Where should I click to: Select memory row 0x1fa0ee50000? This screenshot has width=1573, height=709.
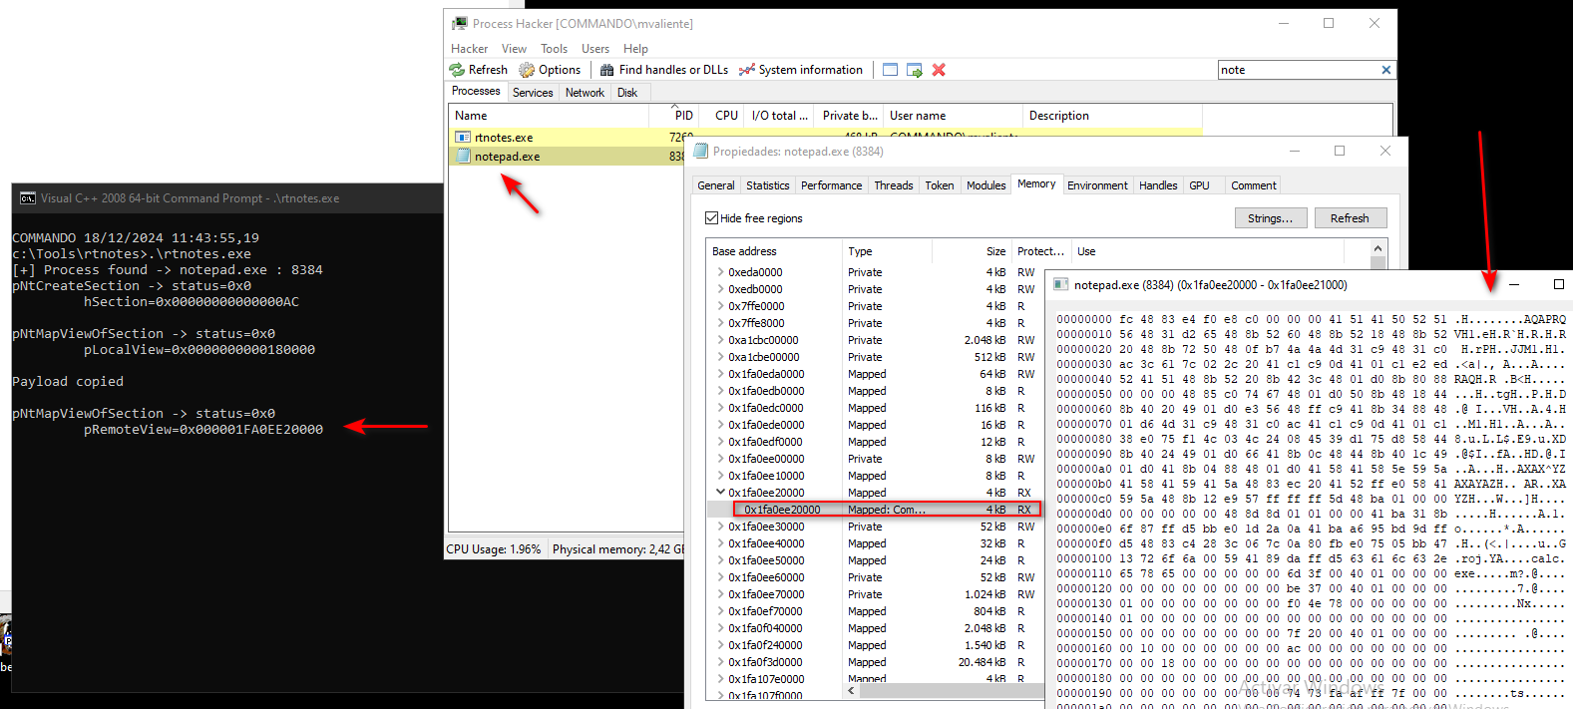874,560
